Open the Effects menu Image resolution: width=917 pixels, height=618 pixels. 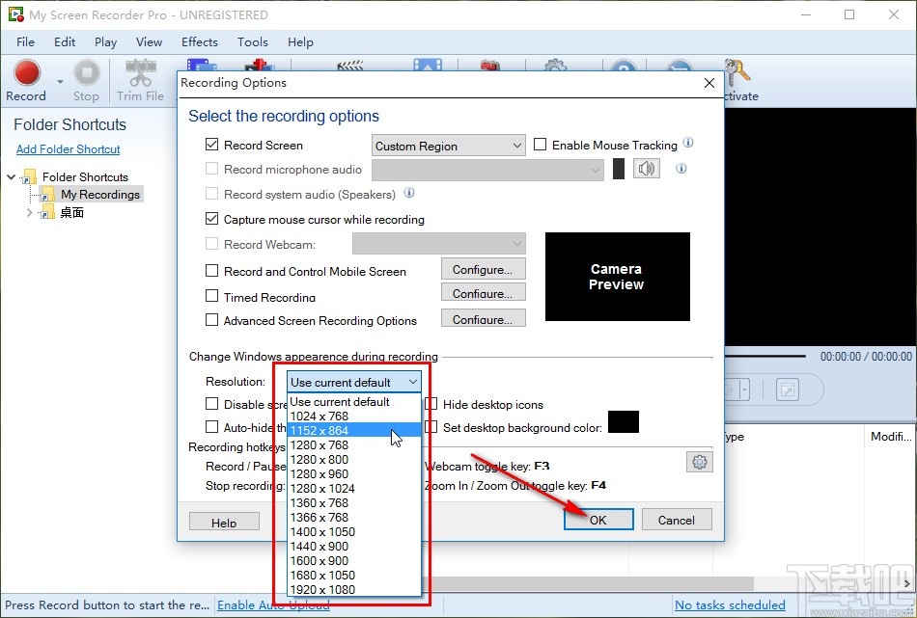[x=200, y=41]
